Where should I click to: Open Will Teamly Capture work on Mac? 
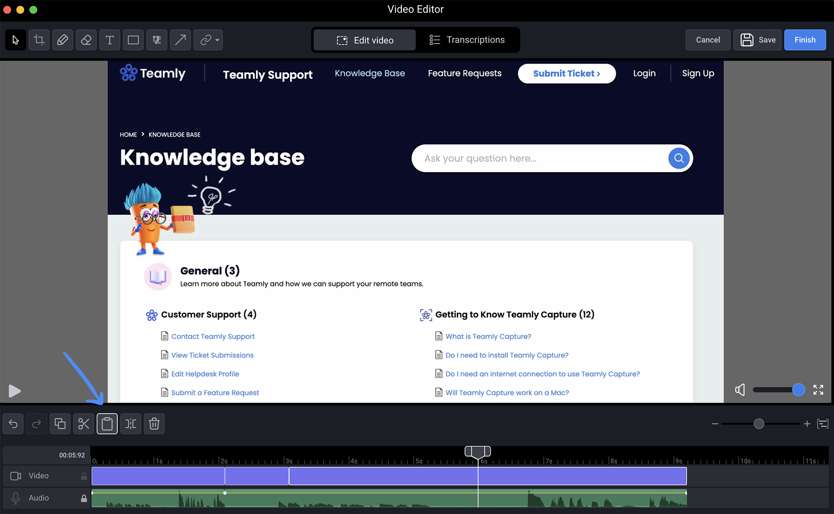click(507, 393)
